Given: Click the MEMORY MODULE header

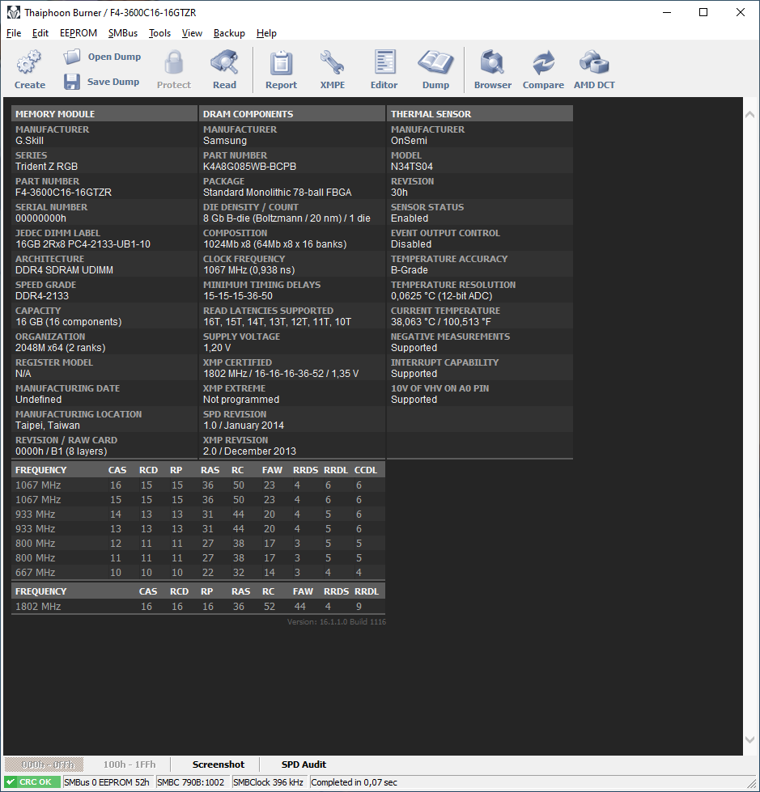Looking at the screenshot, I should pos(104,113).
